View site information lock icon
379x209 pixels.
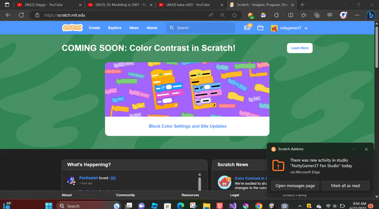pyautogui.click(x=37, y=15)
